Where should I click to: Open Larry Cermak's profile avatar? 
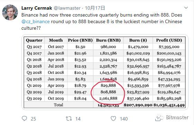(10, 12)
